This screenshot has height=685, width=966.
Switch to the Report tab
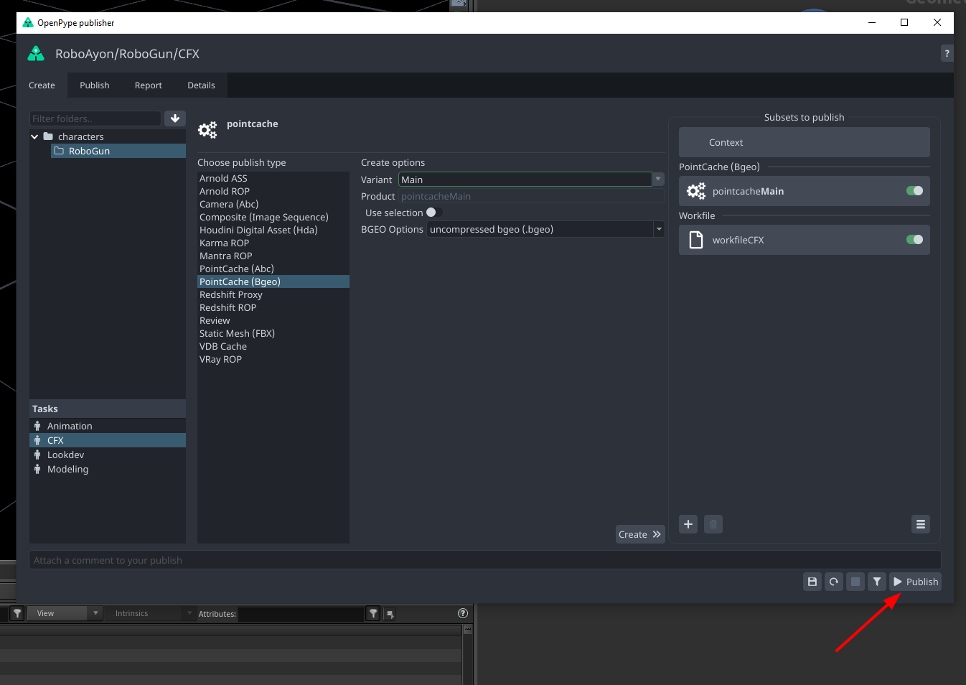coord(148,85)
